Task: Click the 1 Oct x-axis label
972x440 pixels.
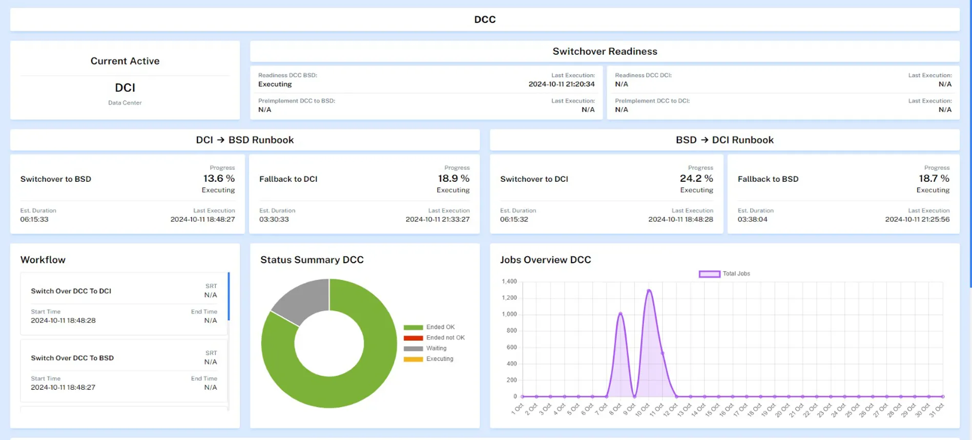Action: point(517,409)
